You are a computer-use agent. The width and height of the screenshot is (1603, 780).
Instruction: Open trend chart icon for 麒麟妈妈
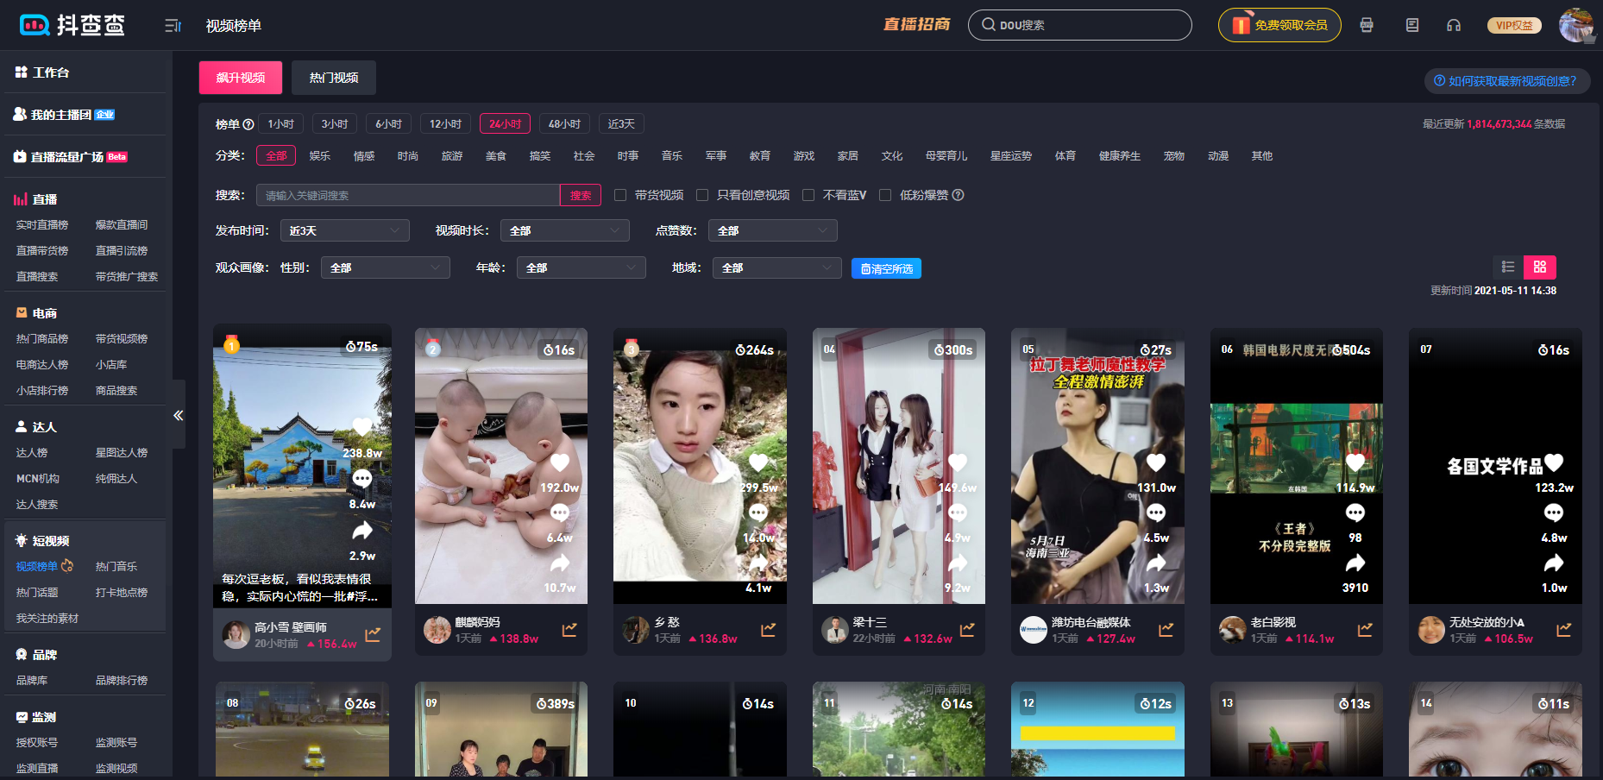[x=569, y=629]
